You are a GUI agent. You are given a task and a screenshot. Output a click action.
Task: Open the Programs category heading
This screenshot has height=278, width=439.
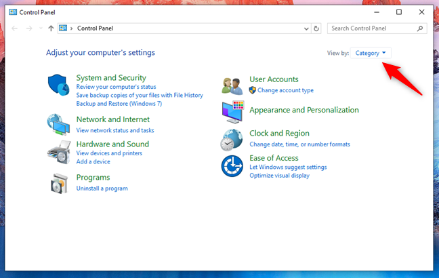[93, 178]
